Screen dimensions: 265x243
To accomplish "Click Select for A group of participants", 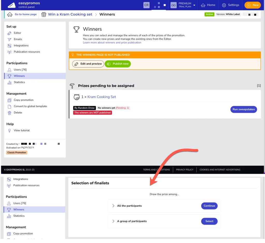I will [209, 221].
